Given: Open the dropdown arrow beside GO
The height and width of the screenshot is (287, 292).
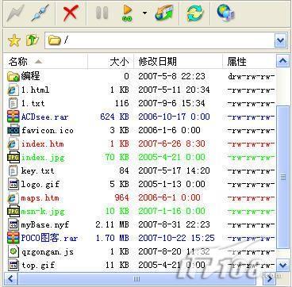Looking at the screenshot, I should [x=144, y=13].
